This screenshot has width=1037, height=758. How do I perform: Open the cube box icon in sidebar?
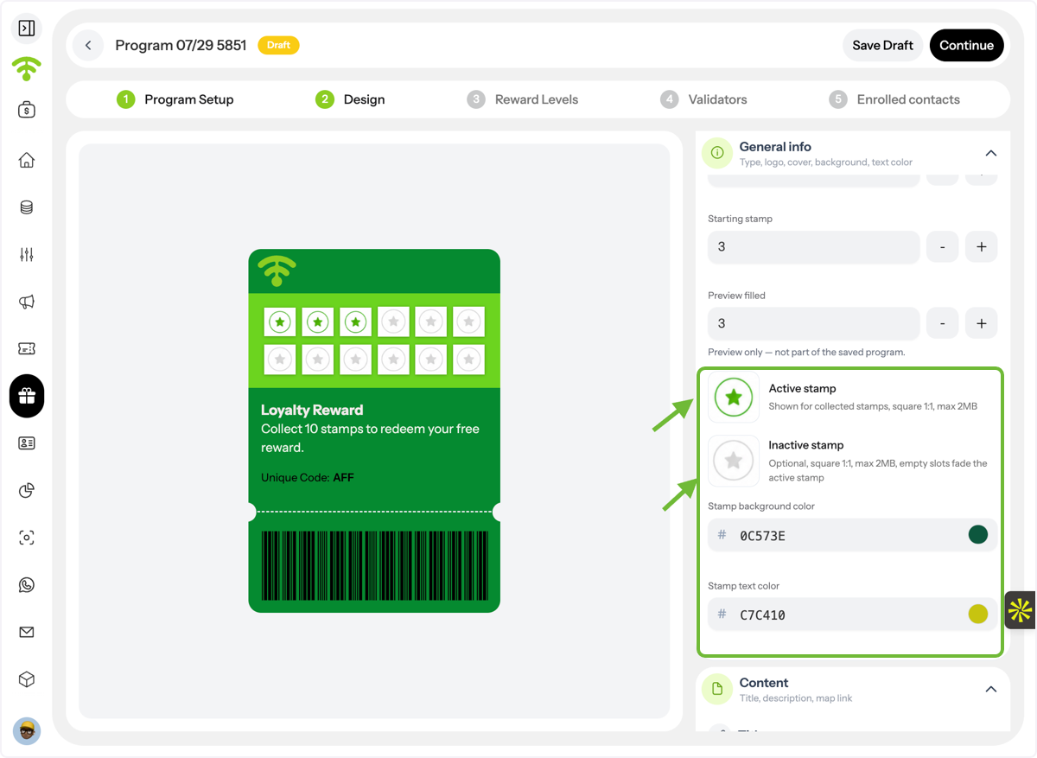tap(27, 679)
